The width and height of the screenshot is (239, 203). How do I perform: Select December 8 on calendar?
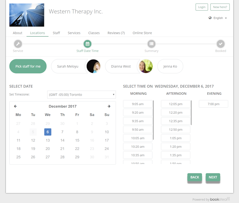tap(77, 132)
